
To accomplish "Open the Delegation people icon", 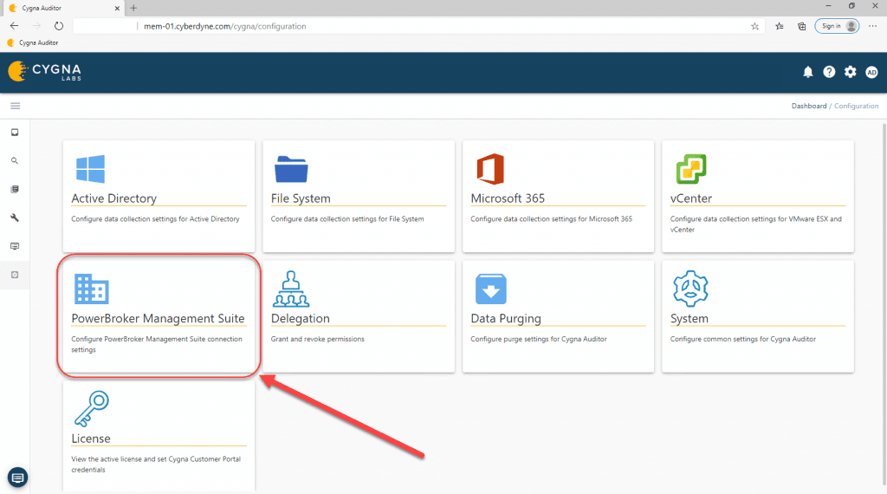I will pos(291,289).
